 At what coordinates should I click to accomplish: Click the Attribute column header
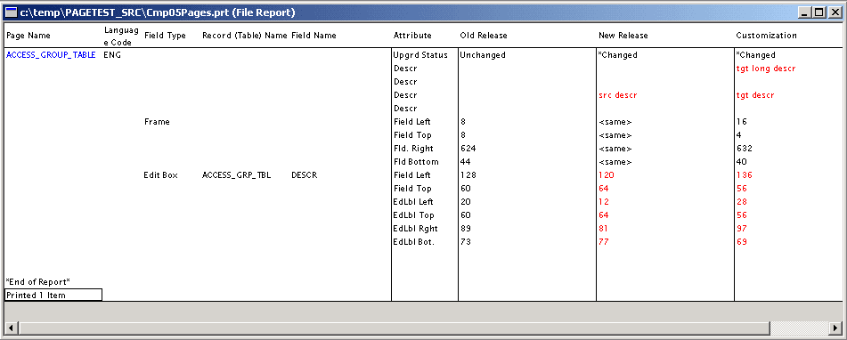tap(412, 36)
